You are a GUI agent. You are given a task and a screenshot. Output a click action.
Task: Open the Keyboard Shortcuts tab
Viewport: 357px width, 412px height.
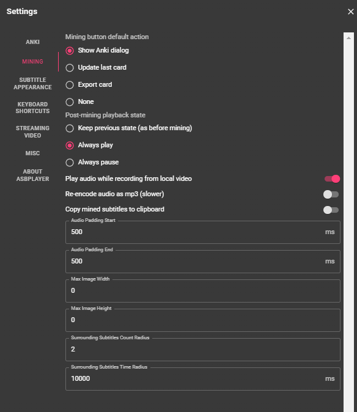pyautogui.click(x=32, y=108)
